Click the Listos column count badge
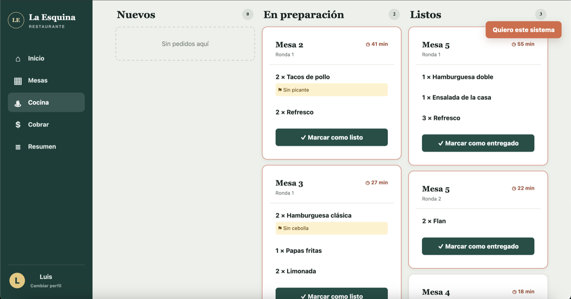 coord(541,14)
